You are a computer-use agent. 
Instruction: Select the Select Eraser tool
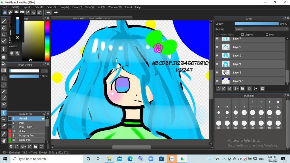(3, 104)
